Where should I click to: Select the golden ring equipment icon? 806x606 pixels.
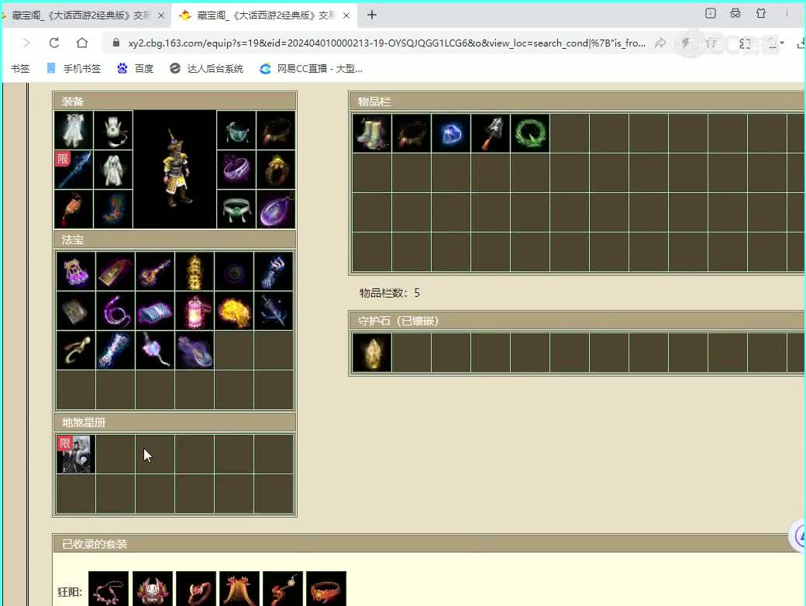click(276, 170)
